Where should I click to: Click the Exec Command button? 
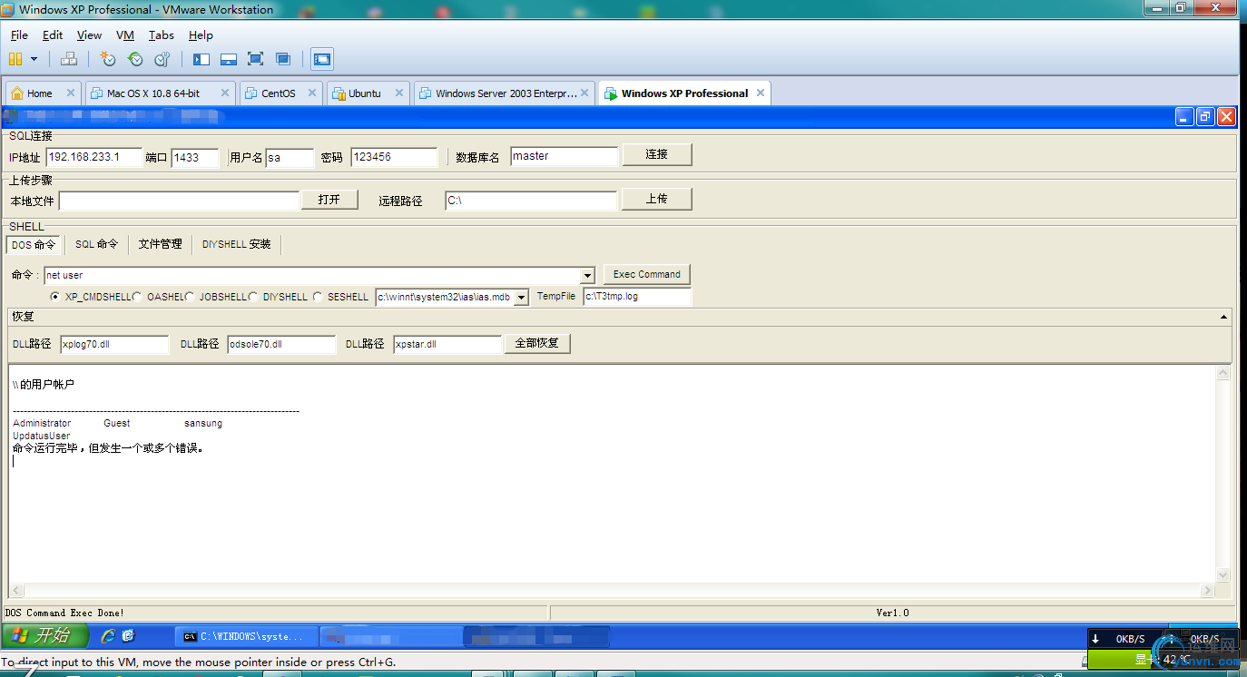646,274
